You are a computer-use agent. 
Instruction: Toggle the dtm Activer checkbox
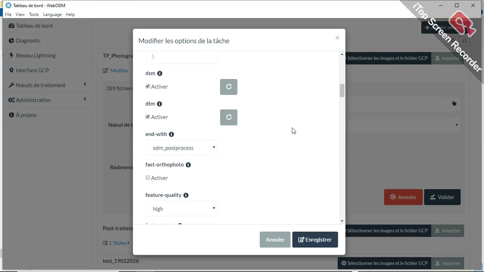148,117
